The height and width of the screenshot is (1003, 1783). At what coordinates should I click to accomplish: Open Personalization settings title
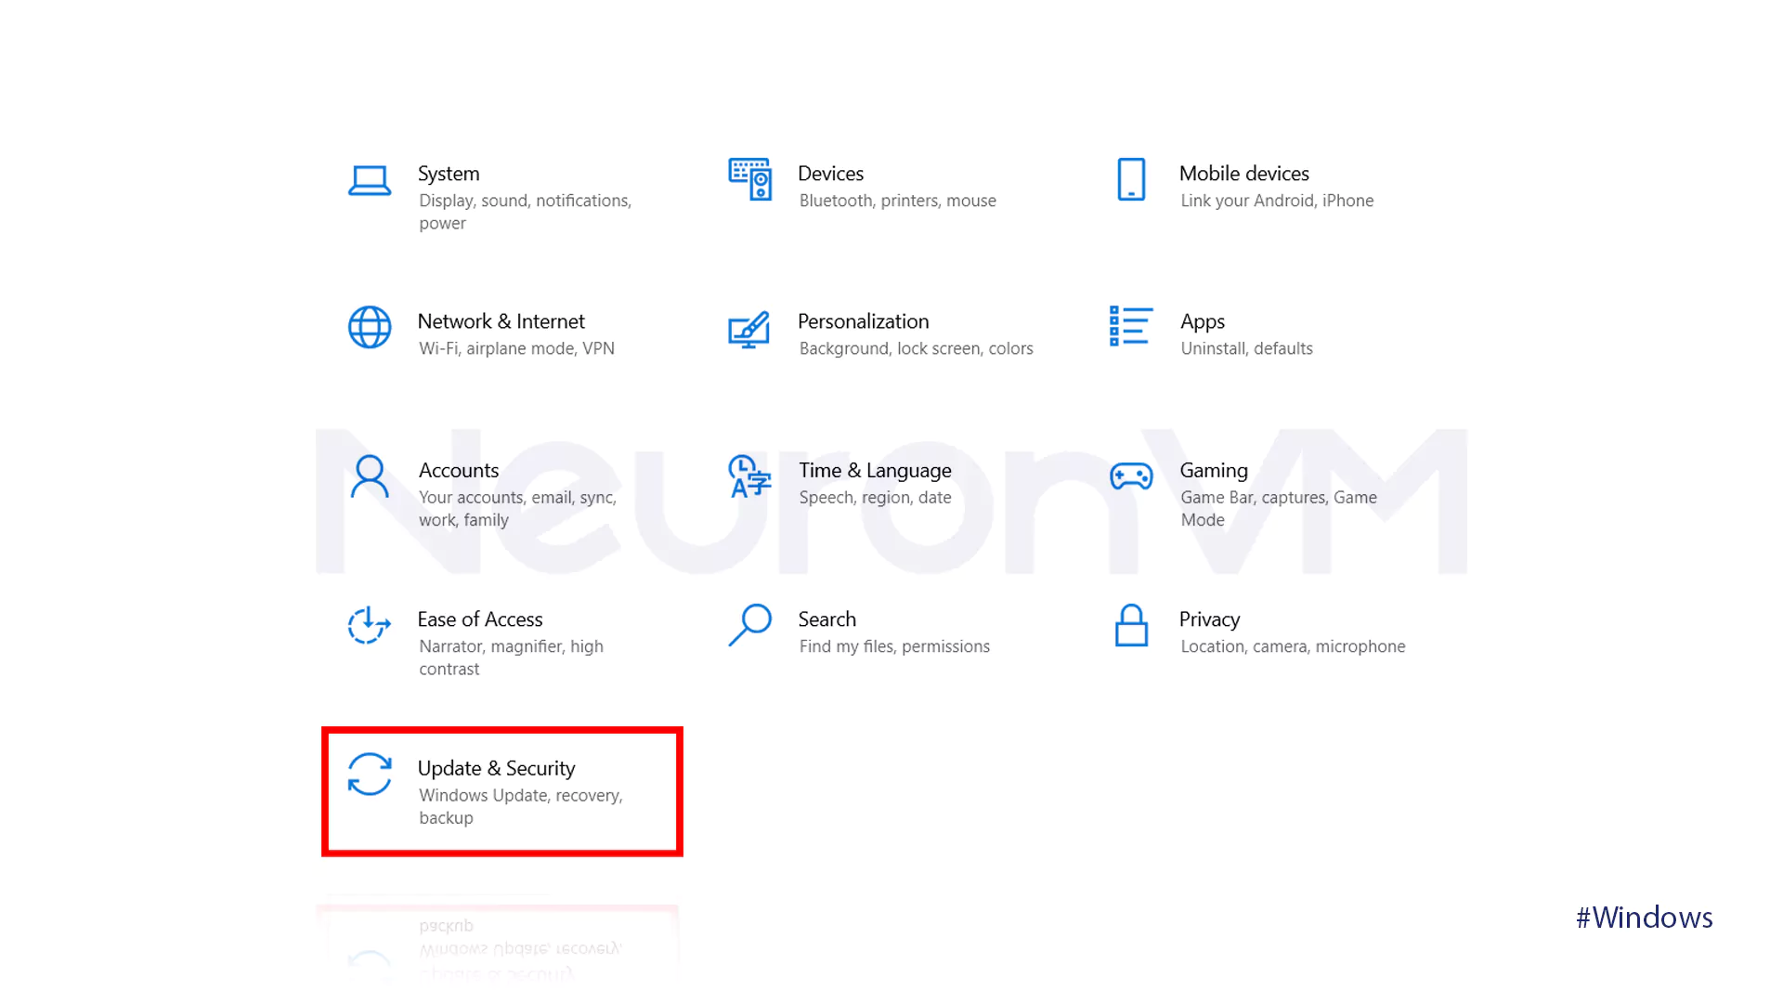864,321
